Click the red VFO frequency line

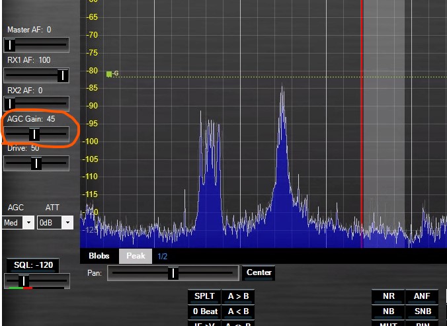[x=362, y=124]
